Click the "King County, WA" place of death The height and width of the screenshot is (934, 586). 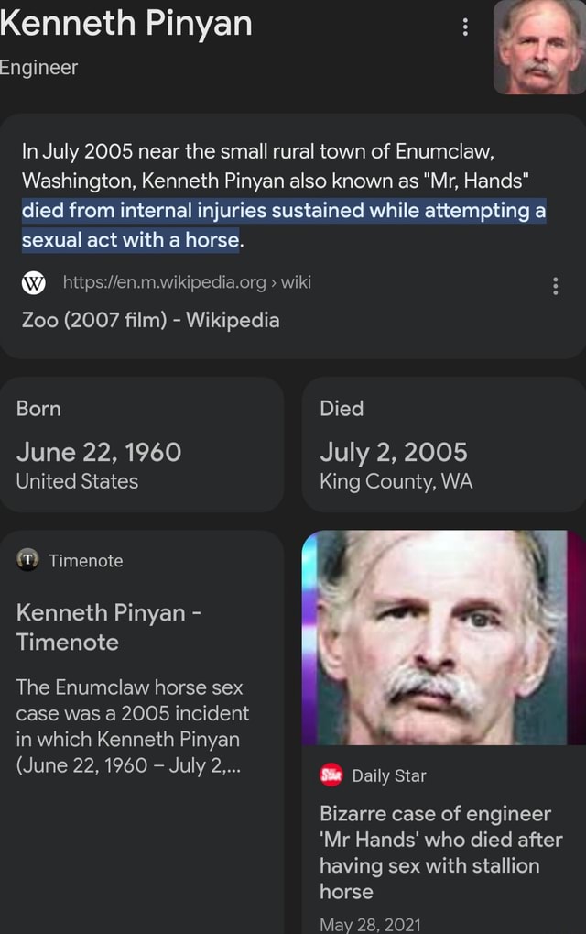coord(396,481)
